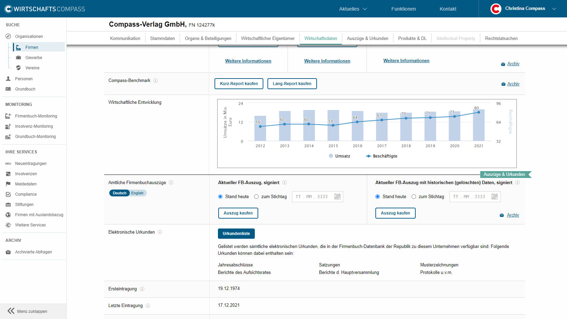This screenshot has height=319, width=567.
Task: Click the NEU badge beside Neueintragungen
Action: point(8,164)
